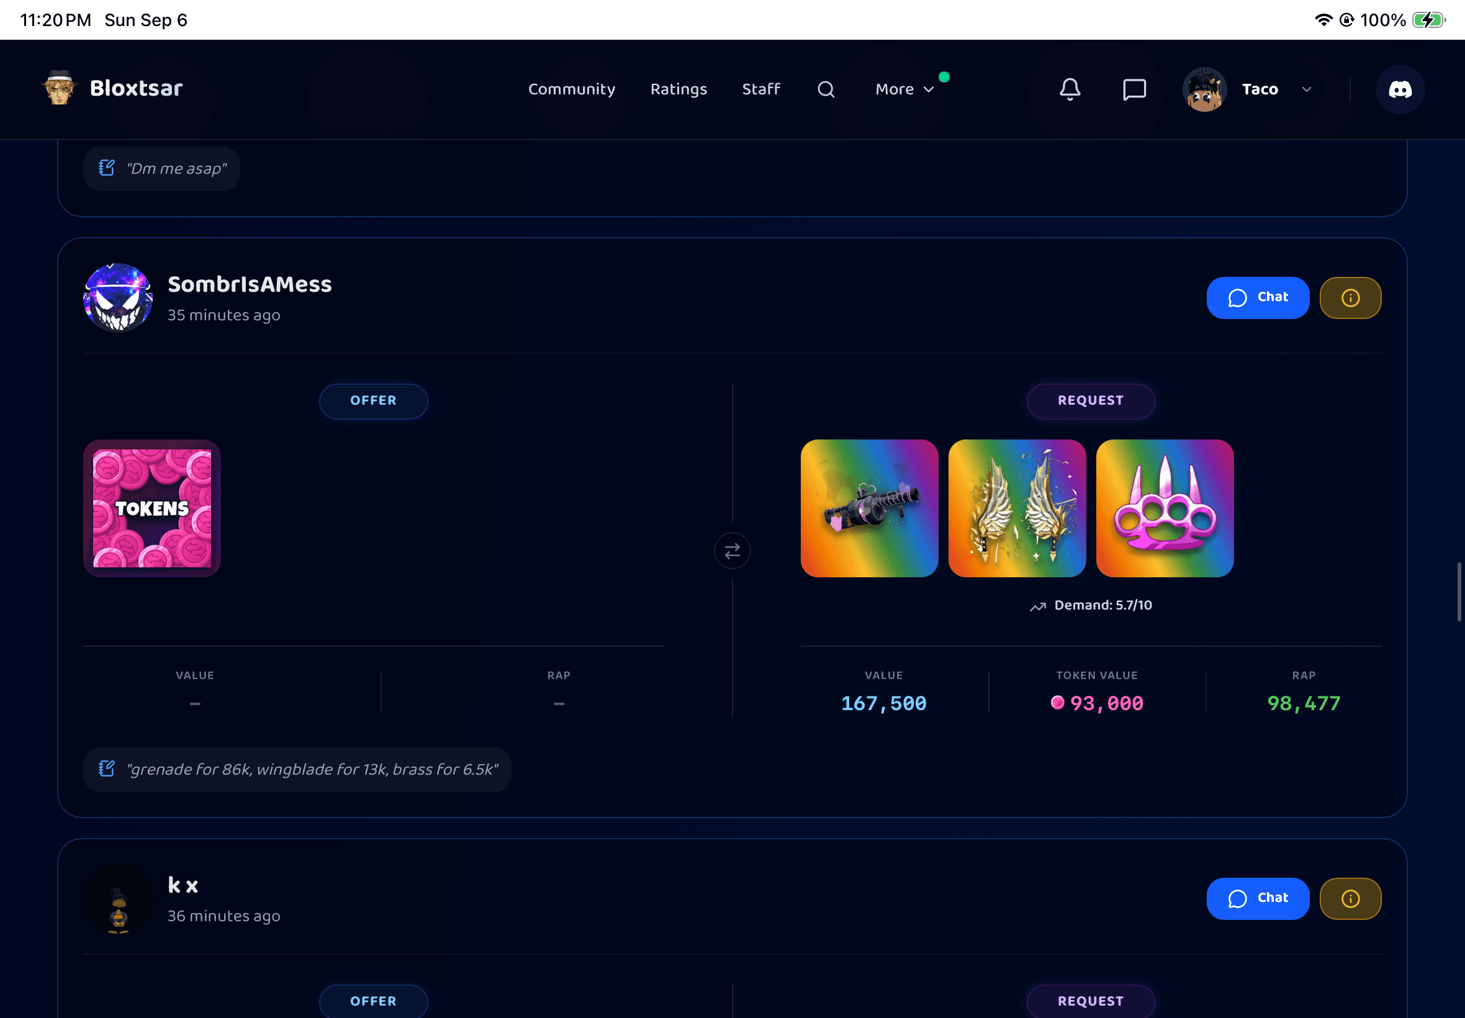Select the golden wingblade item thumbnail
The width and height of the screenshot is (1465, 1018).
click(1017, 508)
